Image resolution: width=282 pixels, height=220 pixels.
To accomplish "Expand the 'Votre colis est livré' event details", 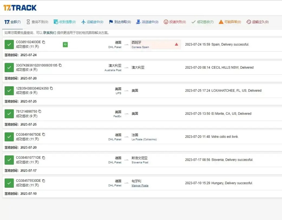I will pyautogui.click(x=211, y=137).
